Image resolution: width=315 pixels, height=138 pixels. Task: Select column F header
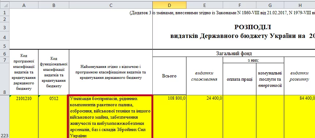pos(240,5)
